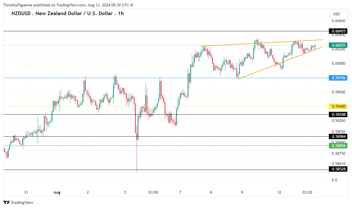The height and width of the screenshot is (208, 352).
Task: Click the 31 date label on time axis
Action: tap(26, 193)
